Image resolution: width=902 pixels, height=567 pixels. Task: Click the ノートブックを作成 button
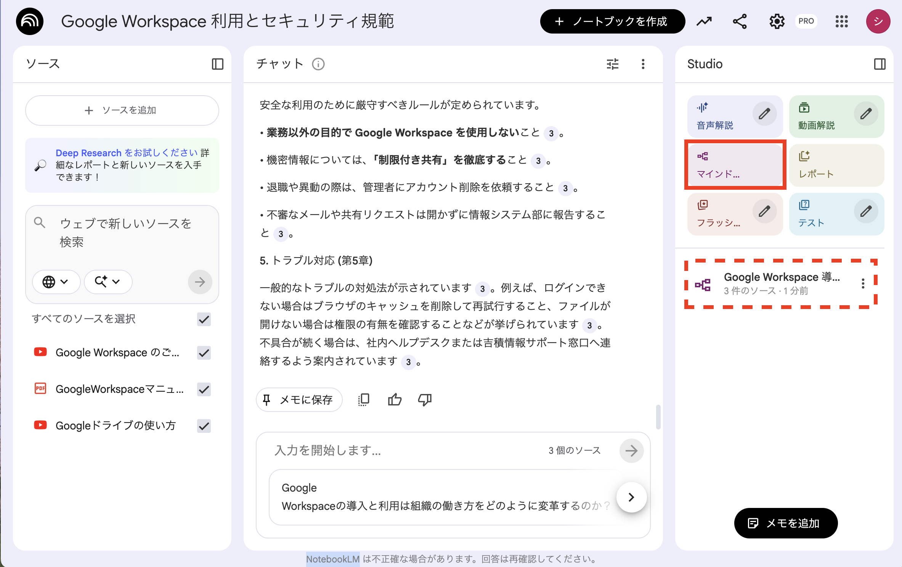[x=612, y=21]
